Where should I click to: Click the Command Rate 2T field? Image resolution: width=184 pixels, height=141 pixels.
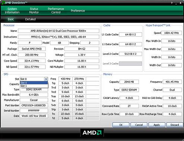tap(129, 106)
